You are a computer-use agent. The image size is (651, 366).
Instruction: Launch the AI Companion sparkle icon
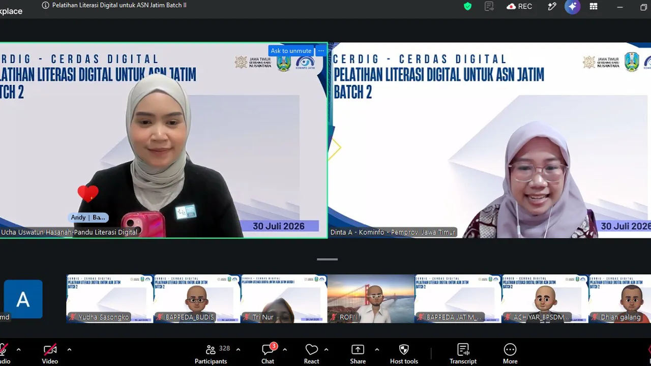(573, 6)
